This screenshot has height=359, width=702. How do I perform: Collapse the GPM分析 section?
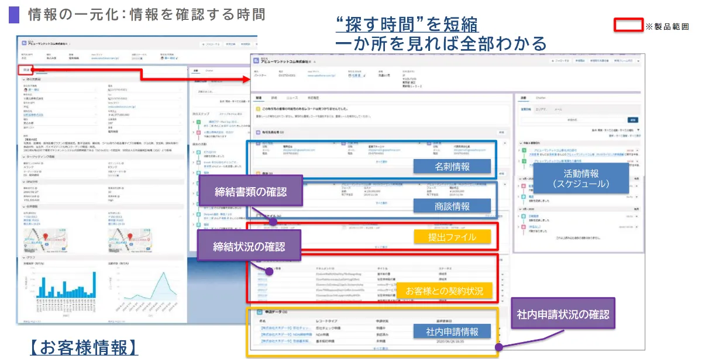click(23, 182)
